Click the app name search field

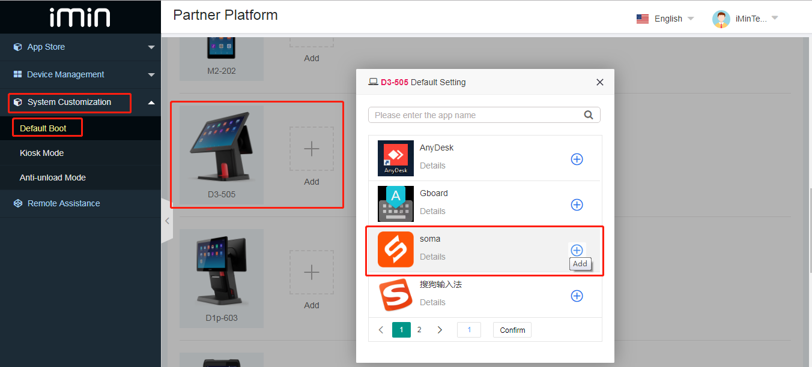(484, 115)
